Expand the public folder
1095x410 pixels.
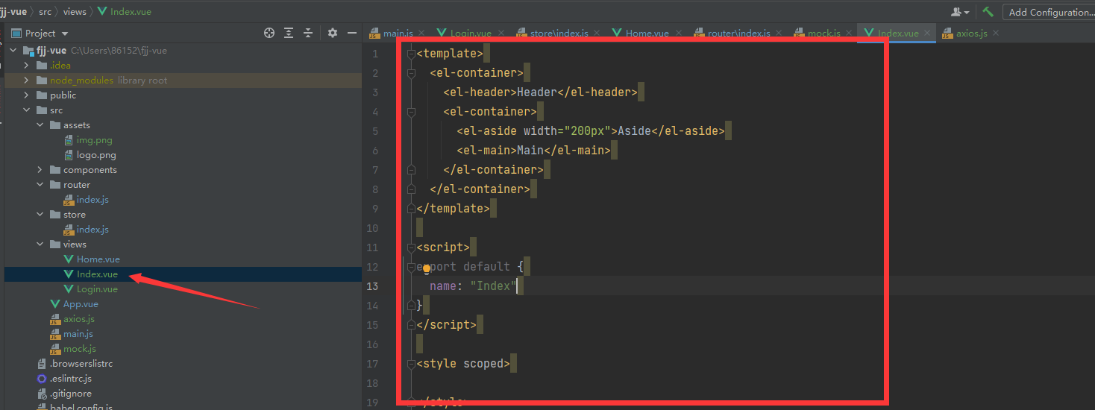[x=28, y=95]
